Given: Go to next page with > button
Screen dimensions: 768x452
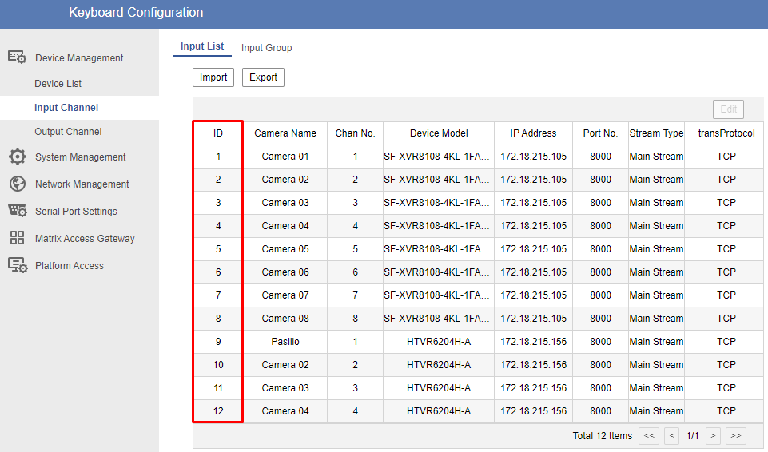Looking at the screenshot, I should pos(713,435).
